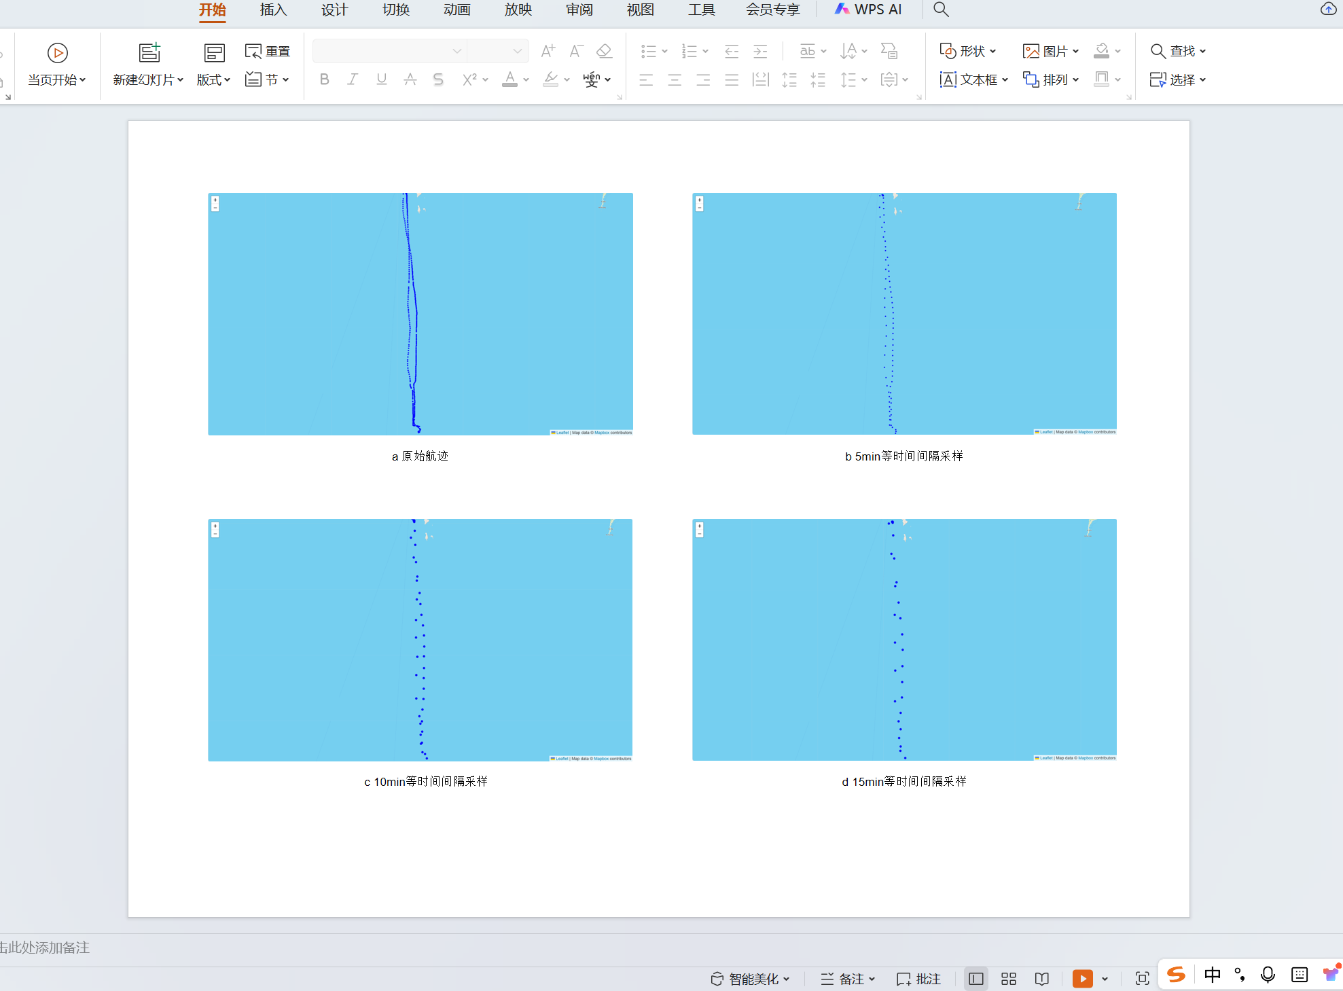Click the center text alignment icon
This screenshot has width=1343, height=991.
point(675,79)
